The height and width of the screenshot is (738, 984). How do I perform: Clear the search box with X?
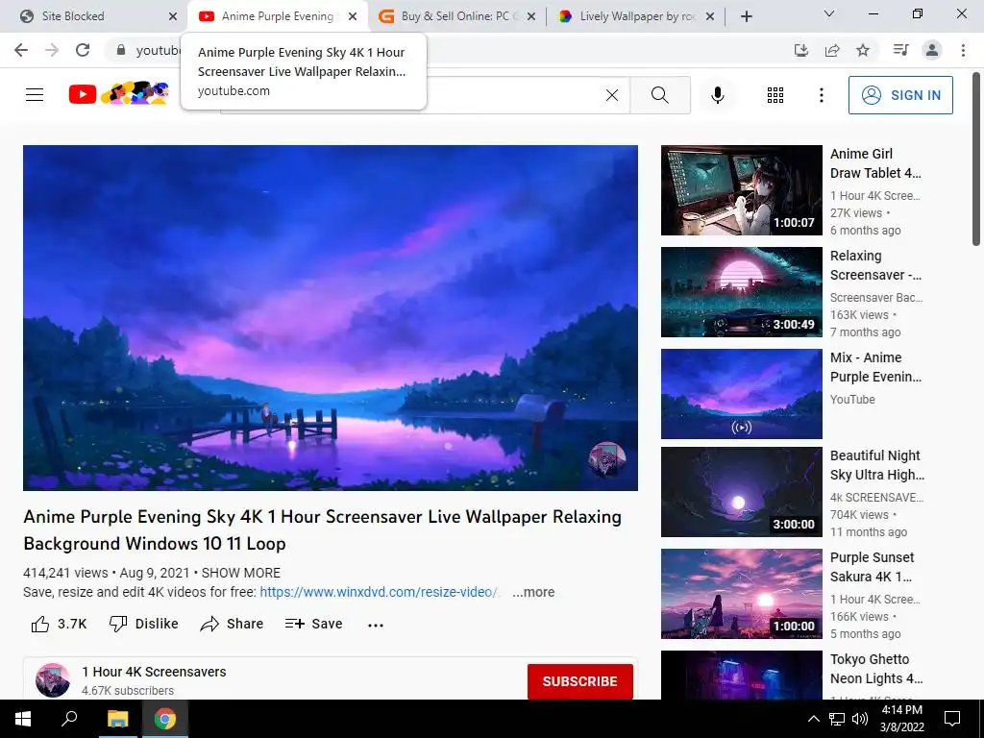point(612,95)
